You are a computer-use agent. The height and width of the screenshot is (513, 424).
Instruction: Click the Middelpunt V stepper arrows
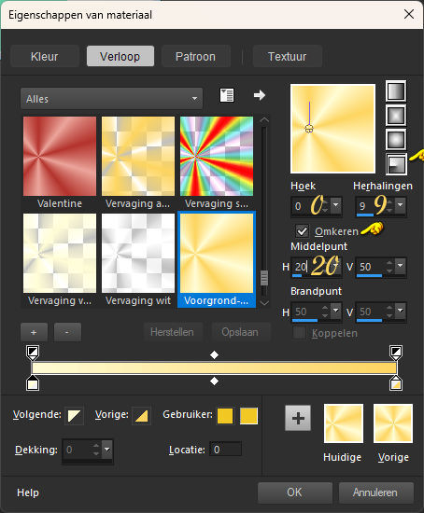click(x=389, y=267)
